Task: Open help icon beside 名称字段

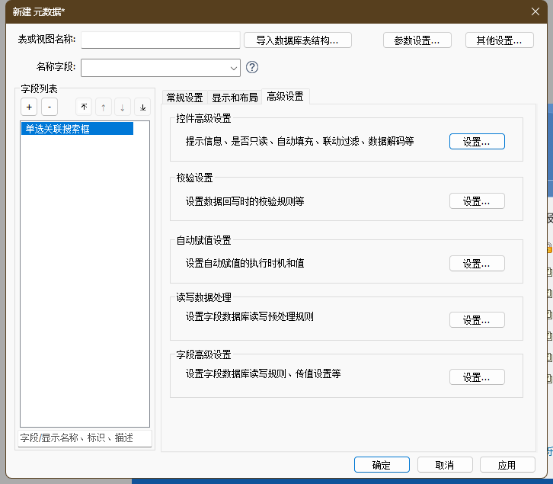Action: tap(252, 67)
